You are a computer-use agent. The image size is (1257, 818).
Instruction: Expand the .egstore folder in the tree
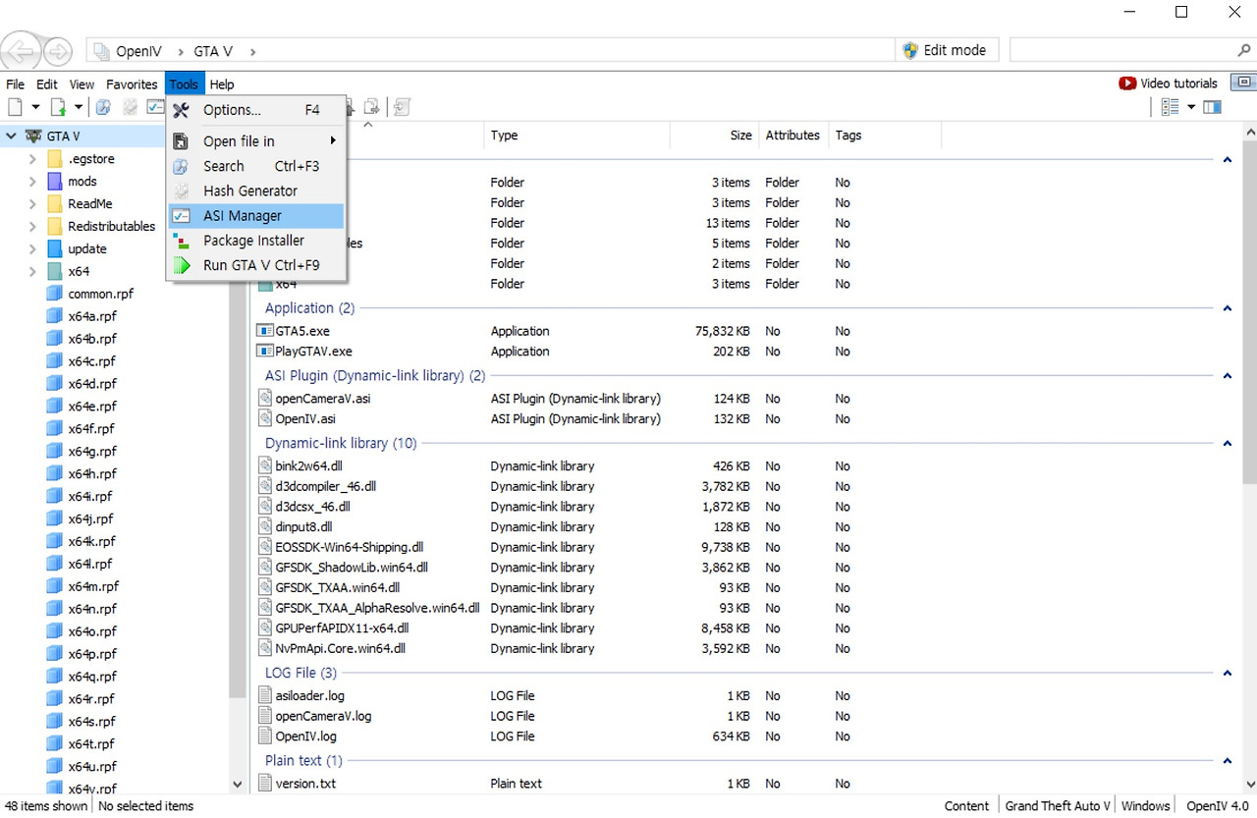pos(32,159)
